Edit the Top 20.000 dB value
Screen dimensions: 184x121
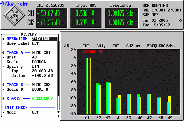(x=42, y=71)
